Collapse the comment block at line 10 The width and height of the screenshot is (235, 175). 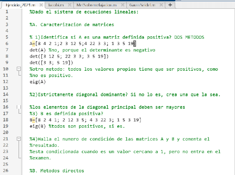(19, 69)
